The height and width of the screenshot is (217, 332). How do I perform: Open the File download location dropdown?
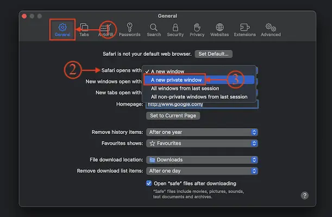pos(202,160)
